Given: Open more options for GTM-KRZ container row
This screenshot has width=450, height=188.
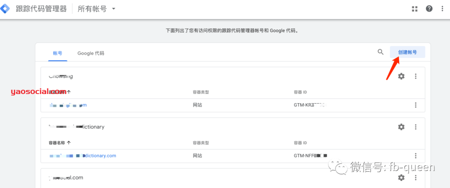Looking at the screenshot, I should click(415, 105).
